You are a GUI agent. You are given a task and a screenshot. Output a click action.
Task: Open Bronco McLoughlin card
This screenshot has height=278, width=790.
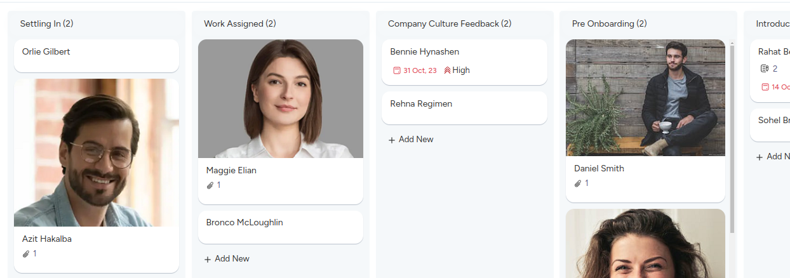coord(281,227)
